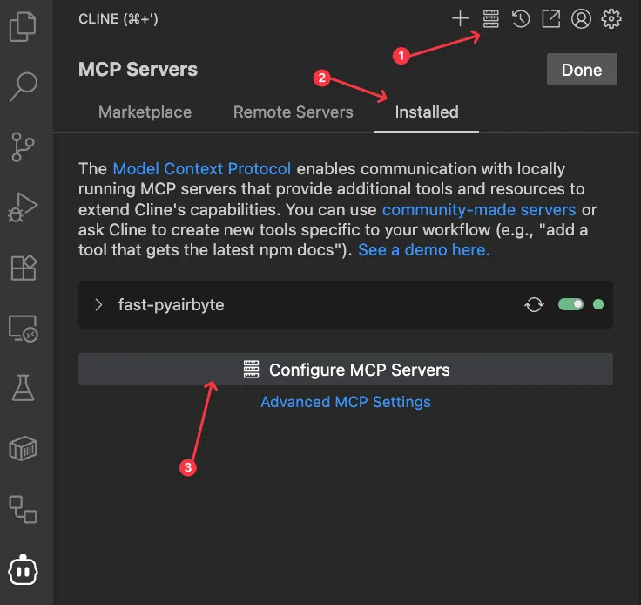Open the Model Context Protocol link
This screenshot has height=605, width=641.
pyautogui.click(x=201, y=169)
